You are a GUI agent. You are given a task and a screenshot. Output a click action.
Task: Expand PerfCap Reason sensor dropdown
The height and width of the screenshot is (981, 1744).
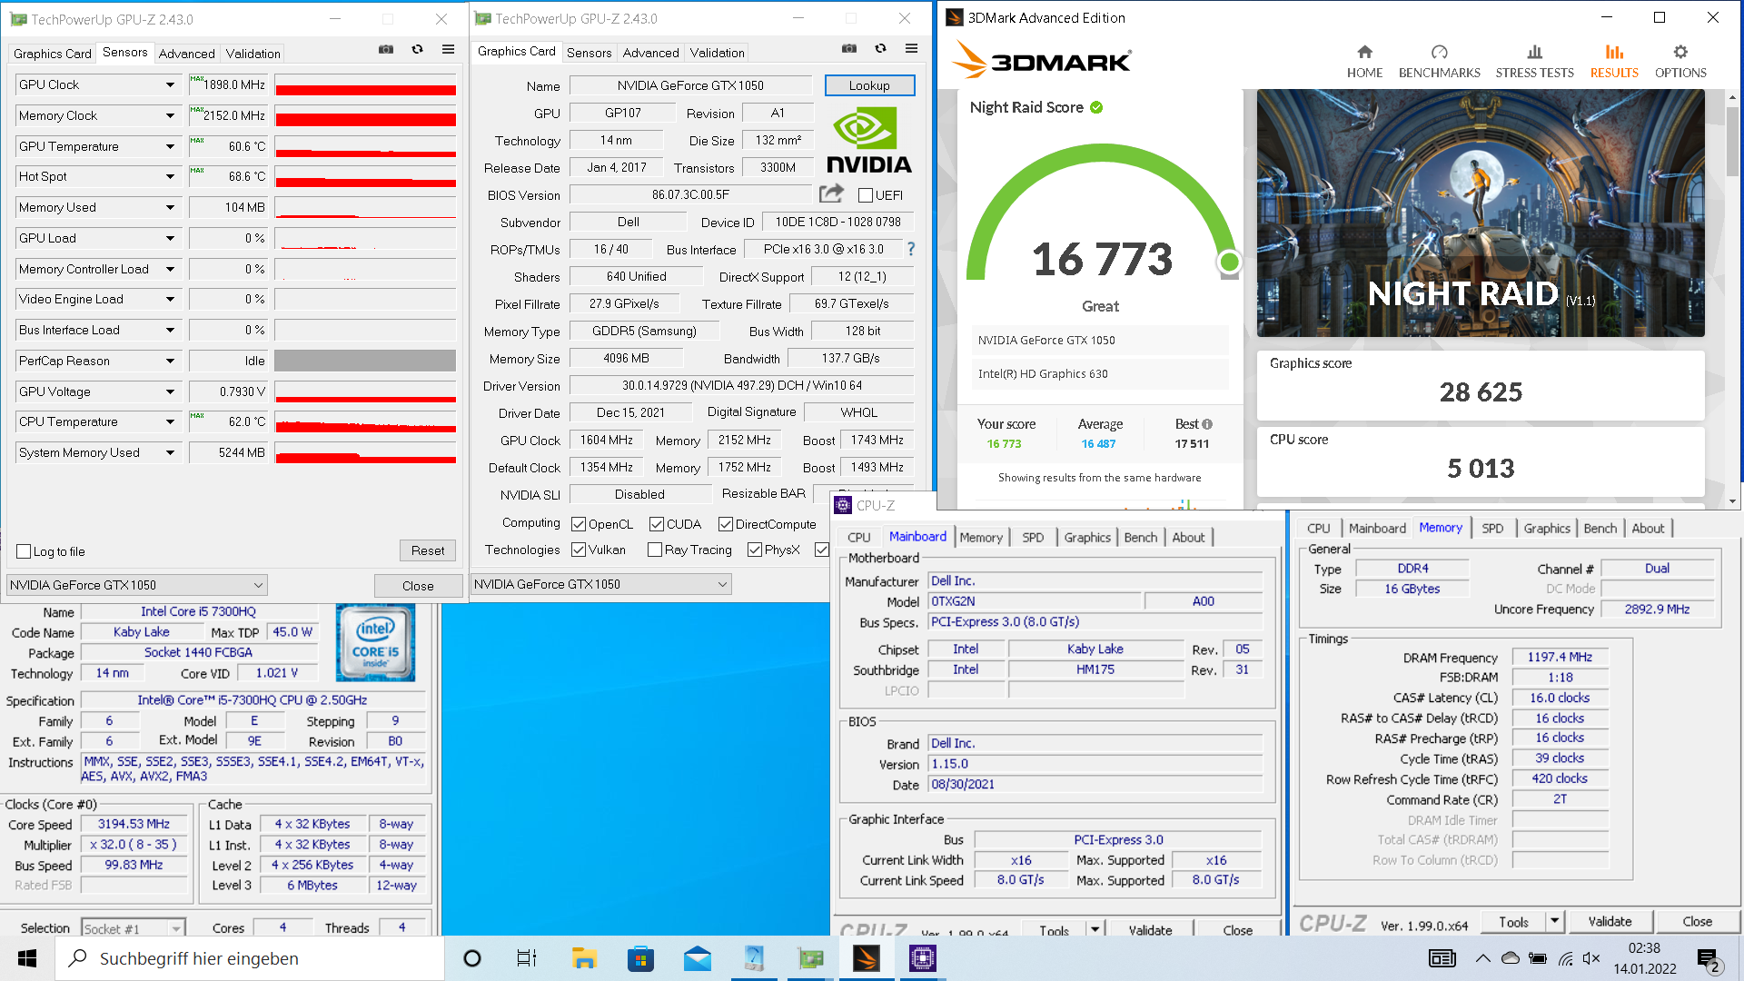click(170, 361)
